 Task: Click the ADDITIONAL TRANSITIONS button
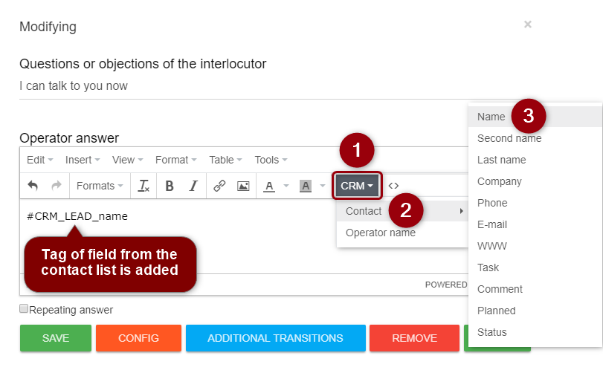click(275, 338)
